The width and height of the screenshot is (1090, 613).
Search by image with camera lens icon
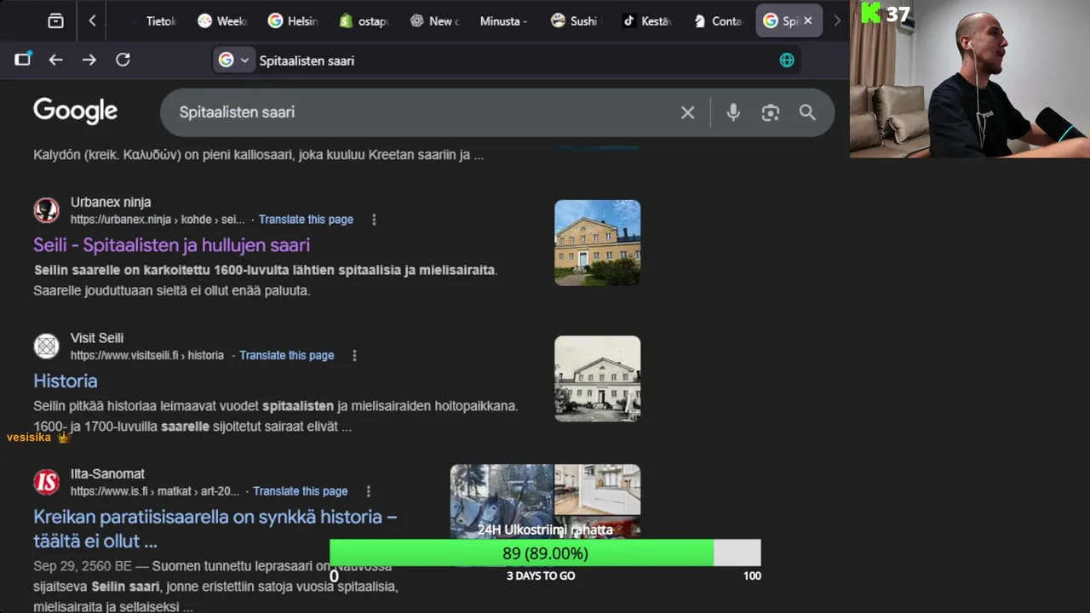(771, 112)
